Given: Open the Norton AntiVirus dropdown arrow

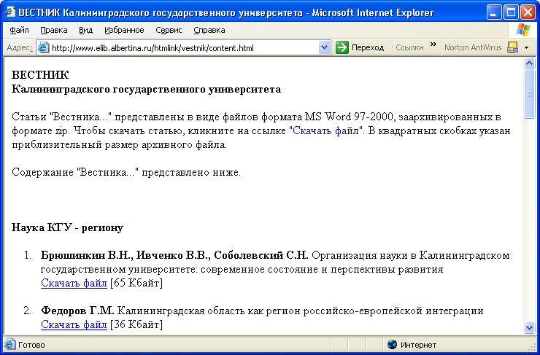Looking at the screenshot, I should 526,48.
